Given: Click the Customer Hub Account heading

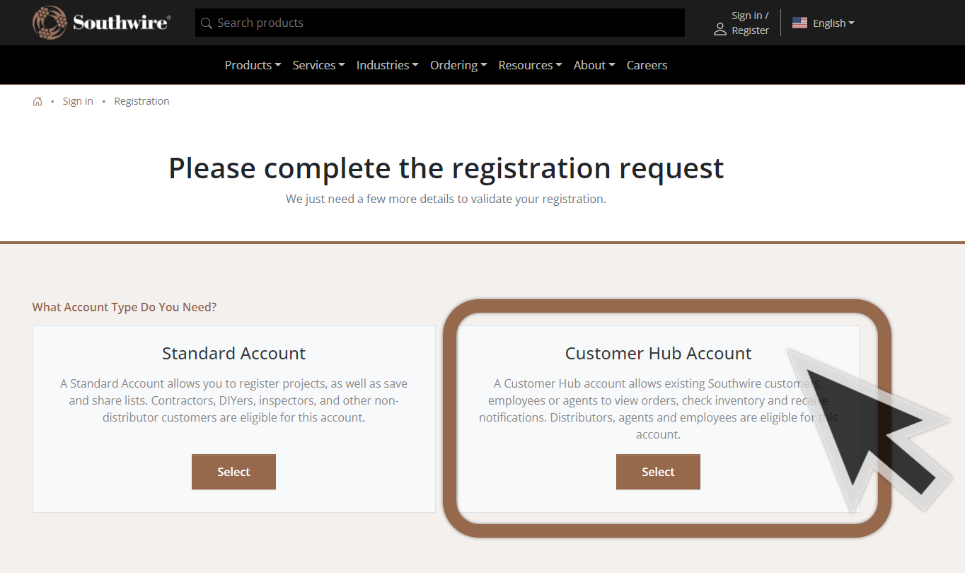Looking at the screenshot, I should 658,353.
